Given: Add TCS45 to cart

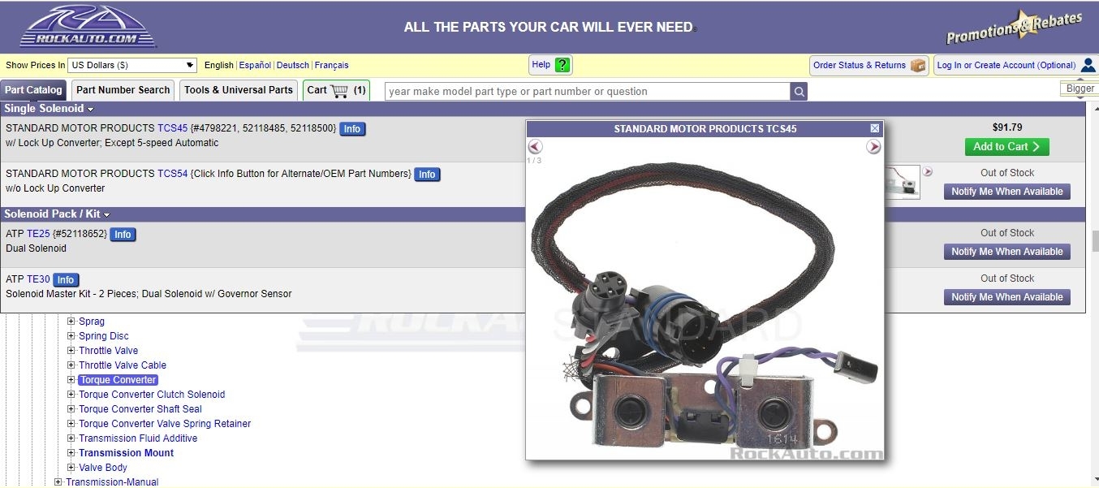Looking at the screenshot, I should [x=1007, y=147].
